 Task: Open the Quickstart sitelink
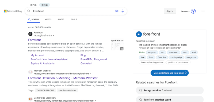point(86,63)
